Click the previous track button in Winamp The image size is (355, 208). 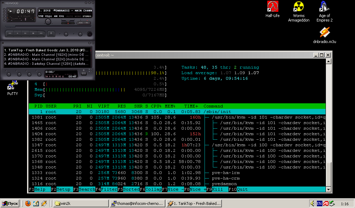click(x=10, y=34)
